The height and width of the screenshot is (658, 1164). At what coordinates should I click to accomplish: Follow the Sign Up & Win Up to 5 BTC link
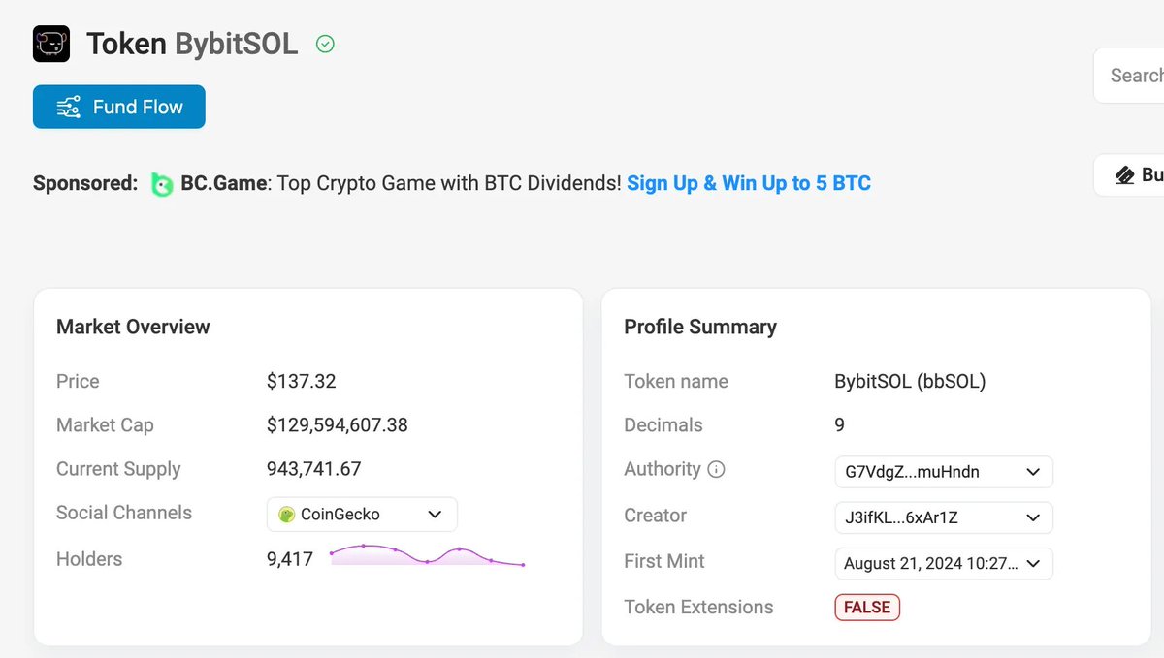pos(749,183)
